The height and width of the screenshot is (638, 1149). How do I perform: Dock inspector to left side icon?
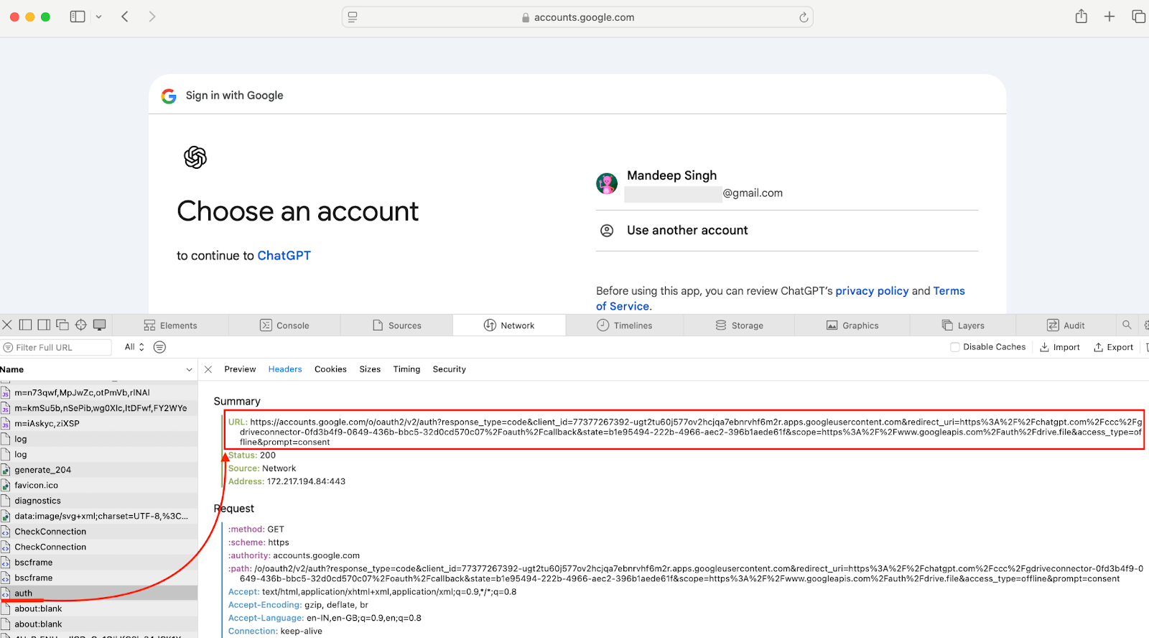pyautogui.click(x=25, y=325)
